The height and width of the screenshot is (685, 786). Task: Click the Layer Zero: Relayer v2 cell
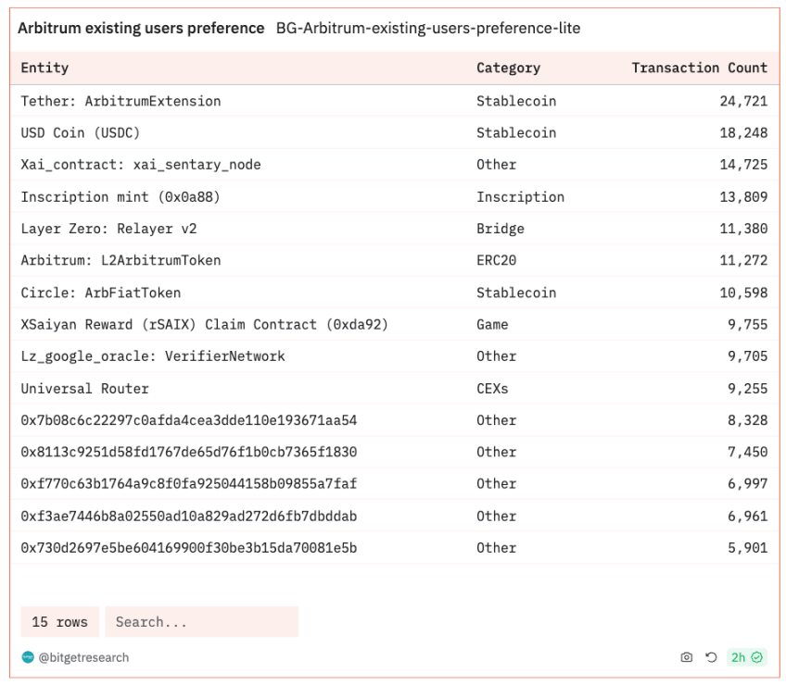pyautogui.click(x=108, y=229)
